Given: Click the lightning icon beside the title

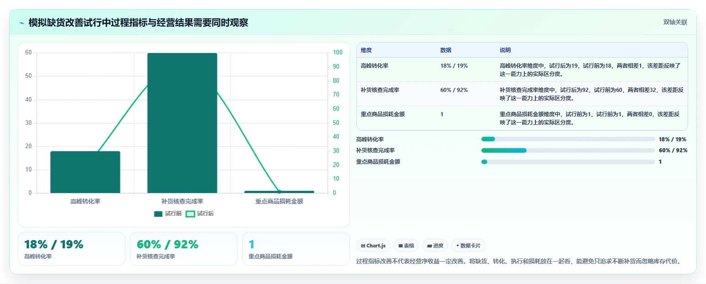Looking at the screenshot, I should click(x=22, y=23).
